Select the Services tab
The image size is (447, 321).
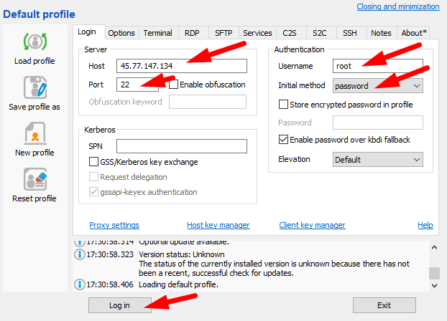coord(257,33)
